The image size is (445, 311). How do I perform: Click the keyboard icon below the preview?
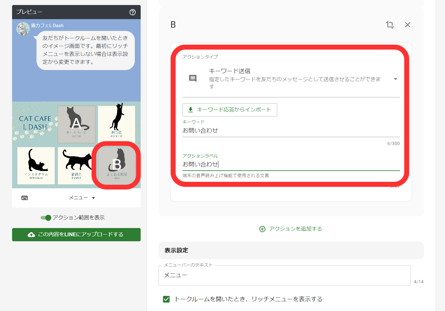coord(25,197)
